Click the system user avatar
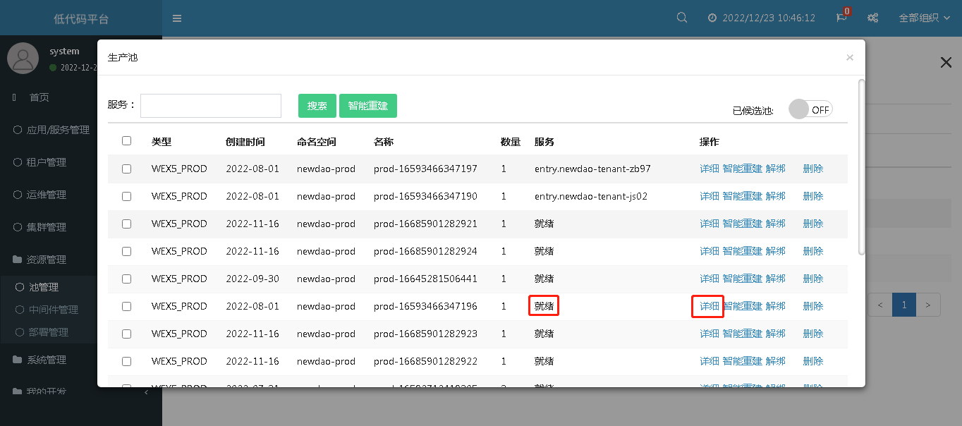The width and height of the screenshot is (962, 426). tap(23, 58)
